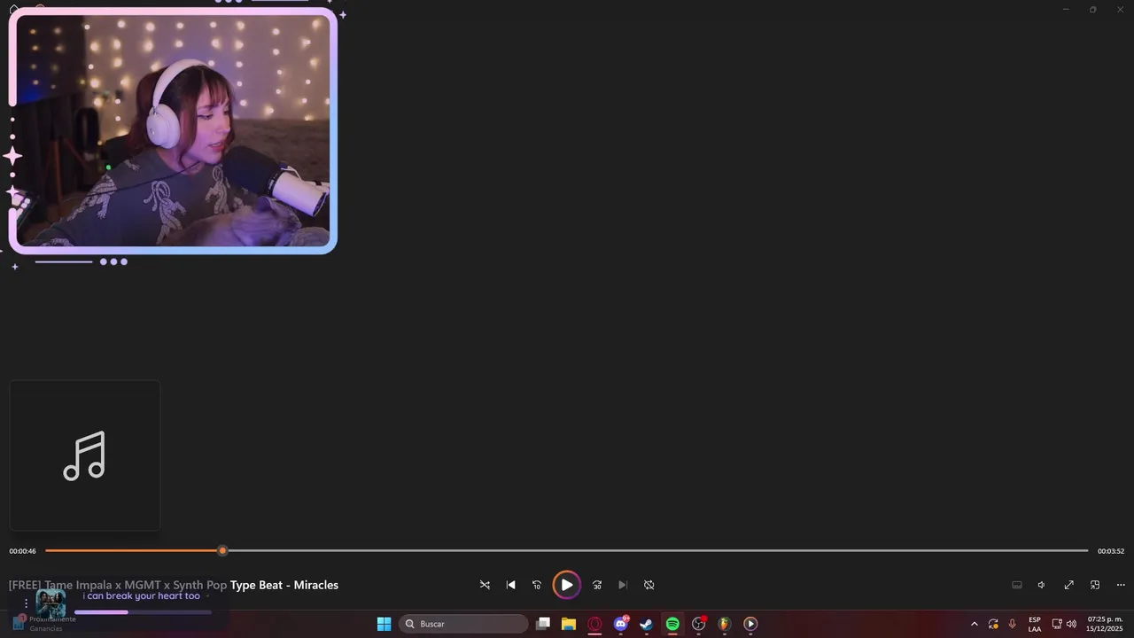
Task: Open the more options ellipsis menu
Action: tap(1121, 585)
